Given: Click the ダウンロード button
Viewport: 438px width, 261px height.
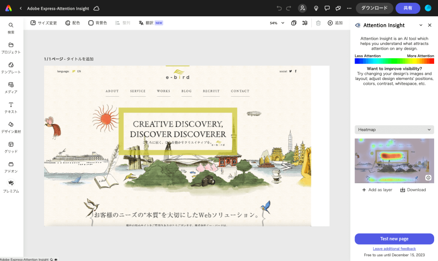Looking at the screenshot, I should 374,8.
